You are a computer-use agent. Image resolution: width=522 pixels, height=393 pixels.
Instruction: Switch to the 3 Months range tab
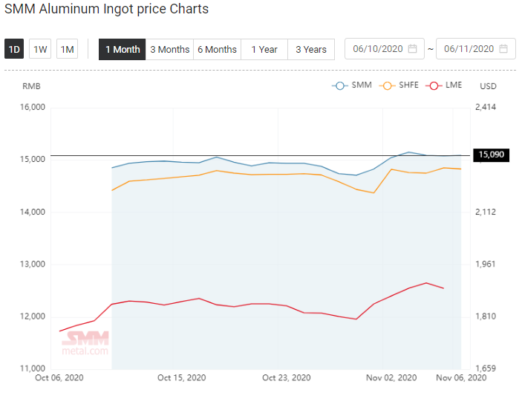tap(170, 49)
